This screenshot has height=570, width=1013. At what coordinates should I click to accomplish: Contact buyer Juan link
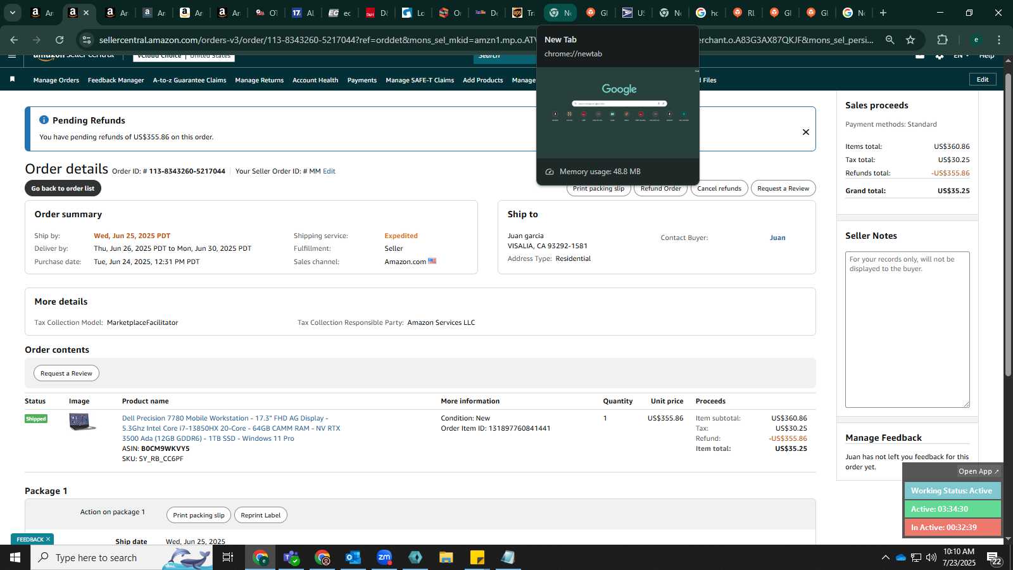tap(777, 238)
